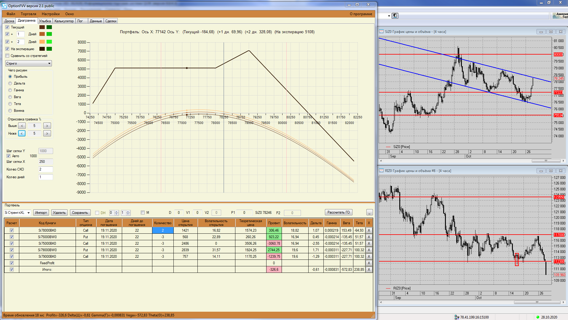Click the Кол-во СКО input field
The width and height of the screenshot is (568, 320).
coord(46,169)
